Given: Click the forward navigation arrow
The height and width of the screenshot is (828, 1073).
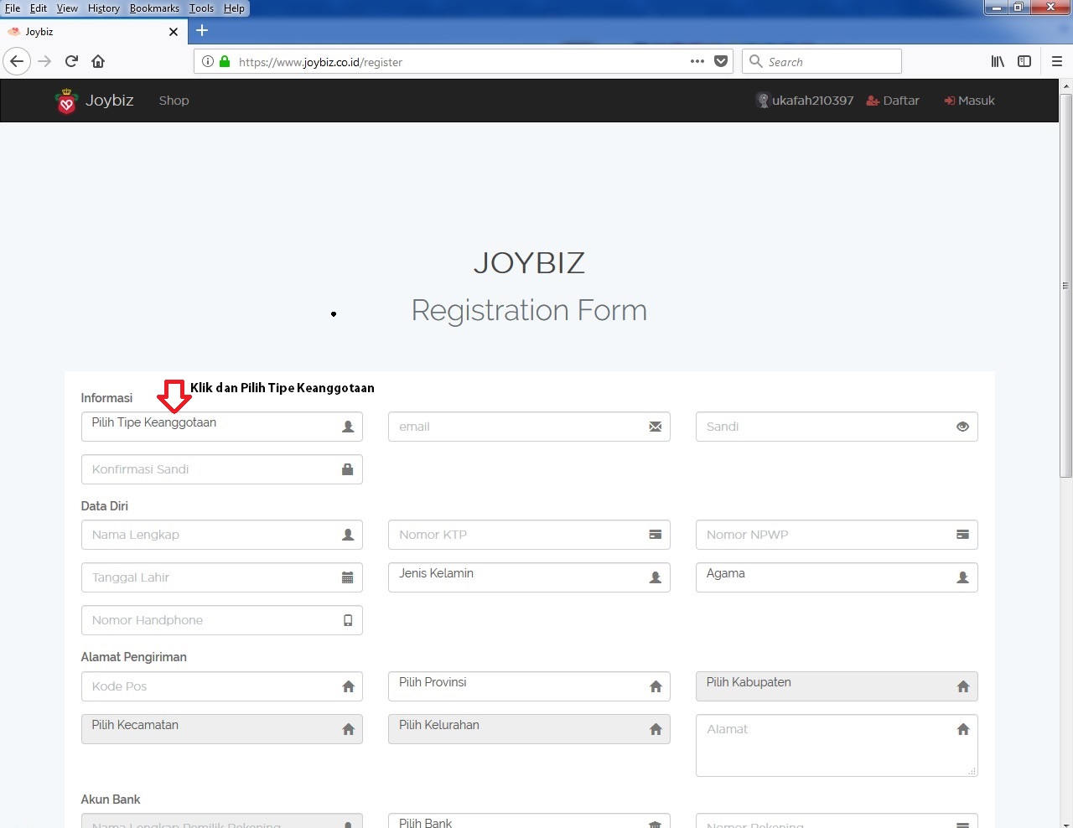Looking at the screenshot, I should click(x=44, y=61).
